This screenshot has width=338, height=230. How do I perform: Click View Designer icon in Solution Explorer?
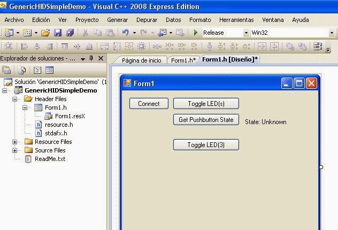click(49, 70)
